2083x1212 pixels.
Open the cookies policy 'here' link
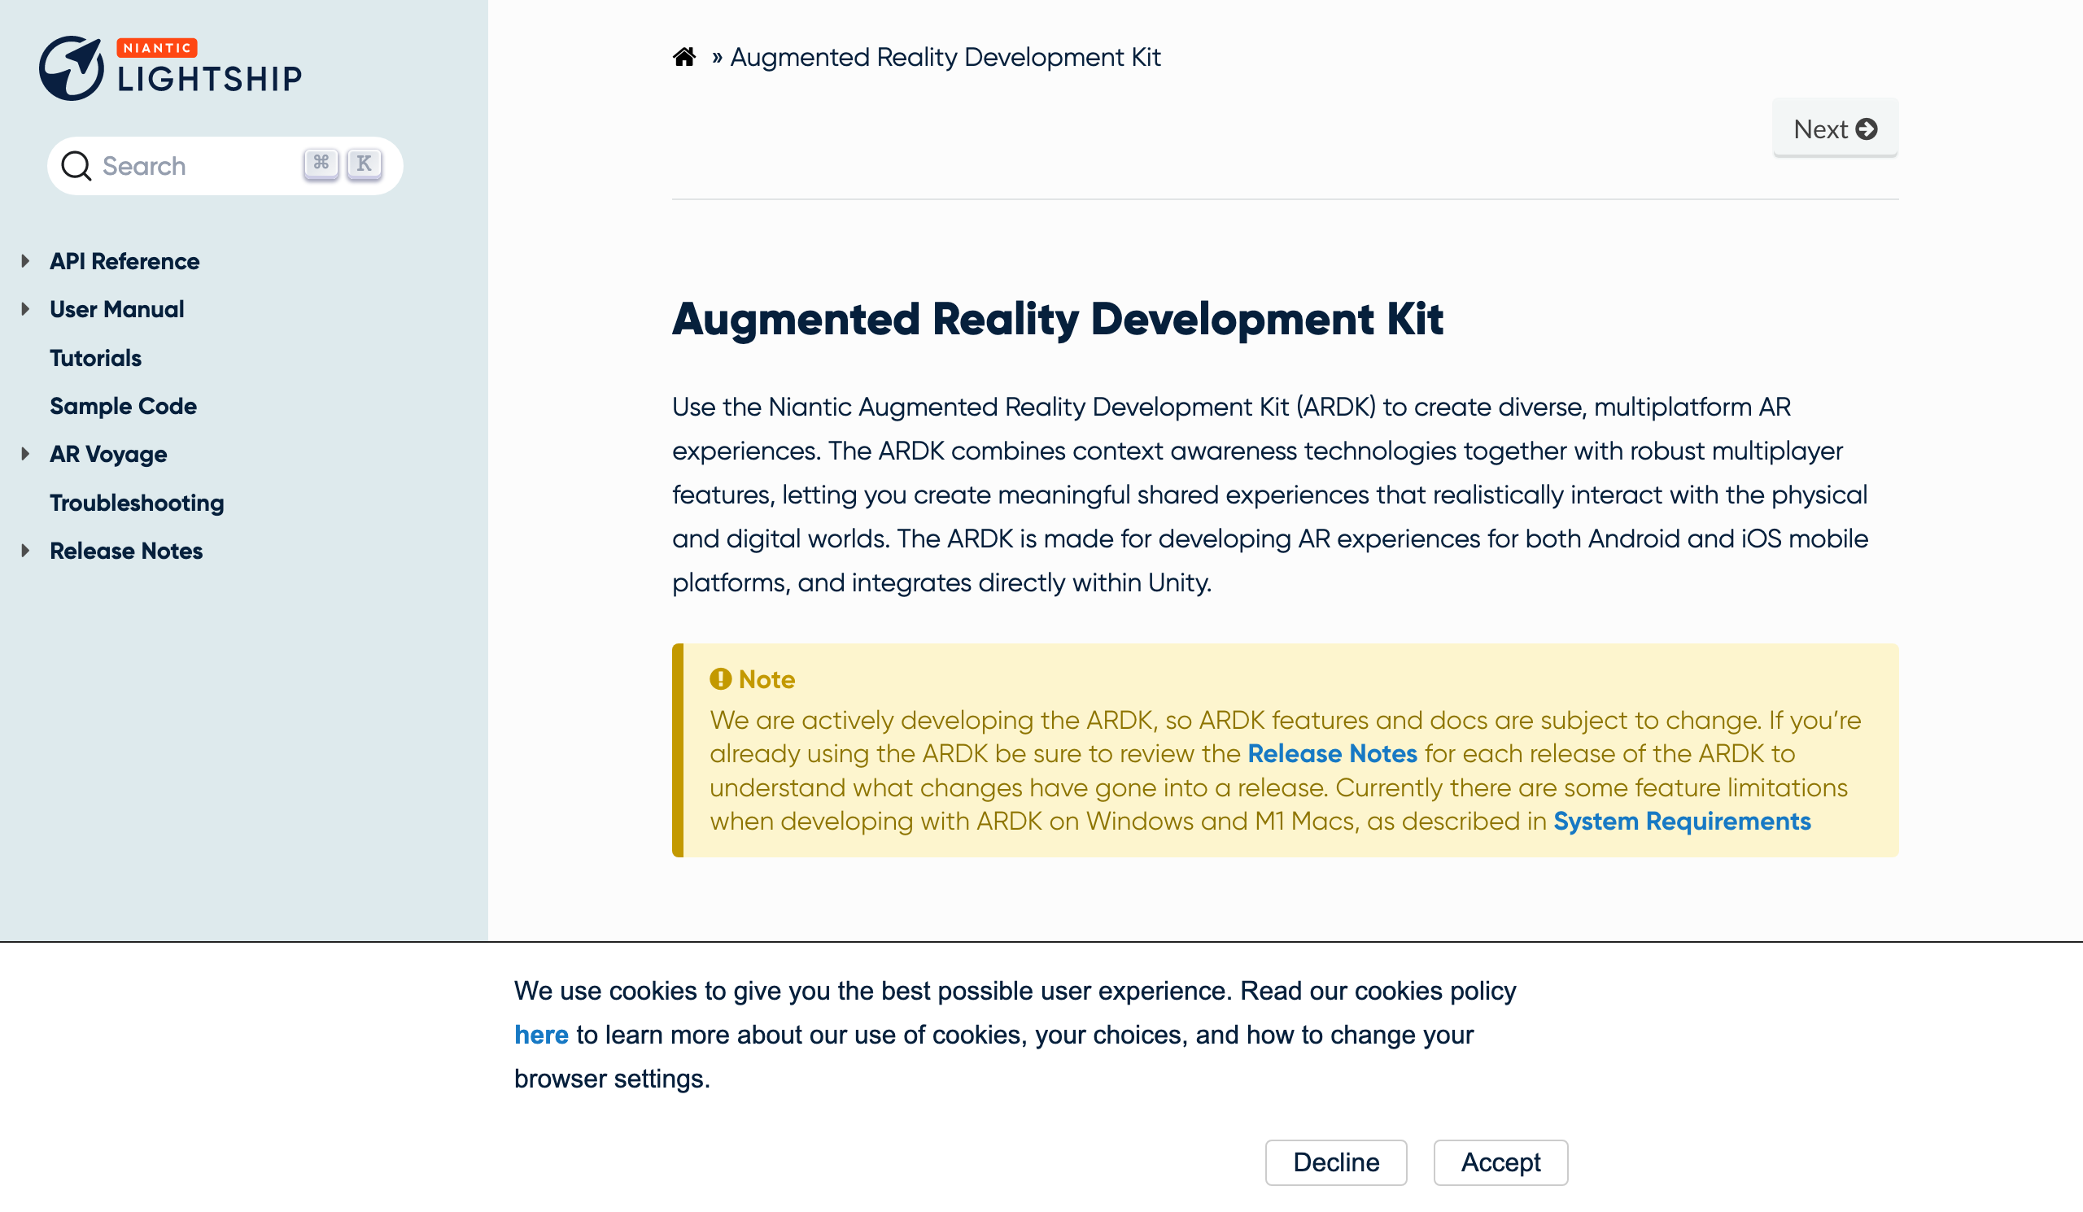540,1035
